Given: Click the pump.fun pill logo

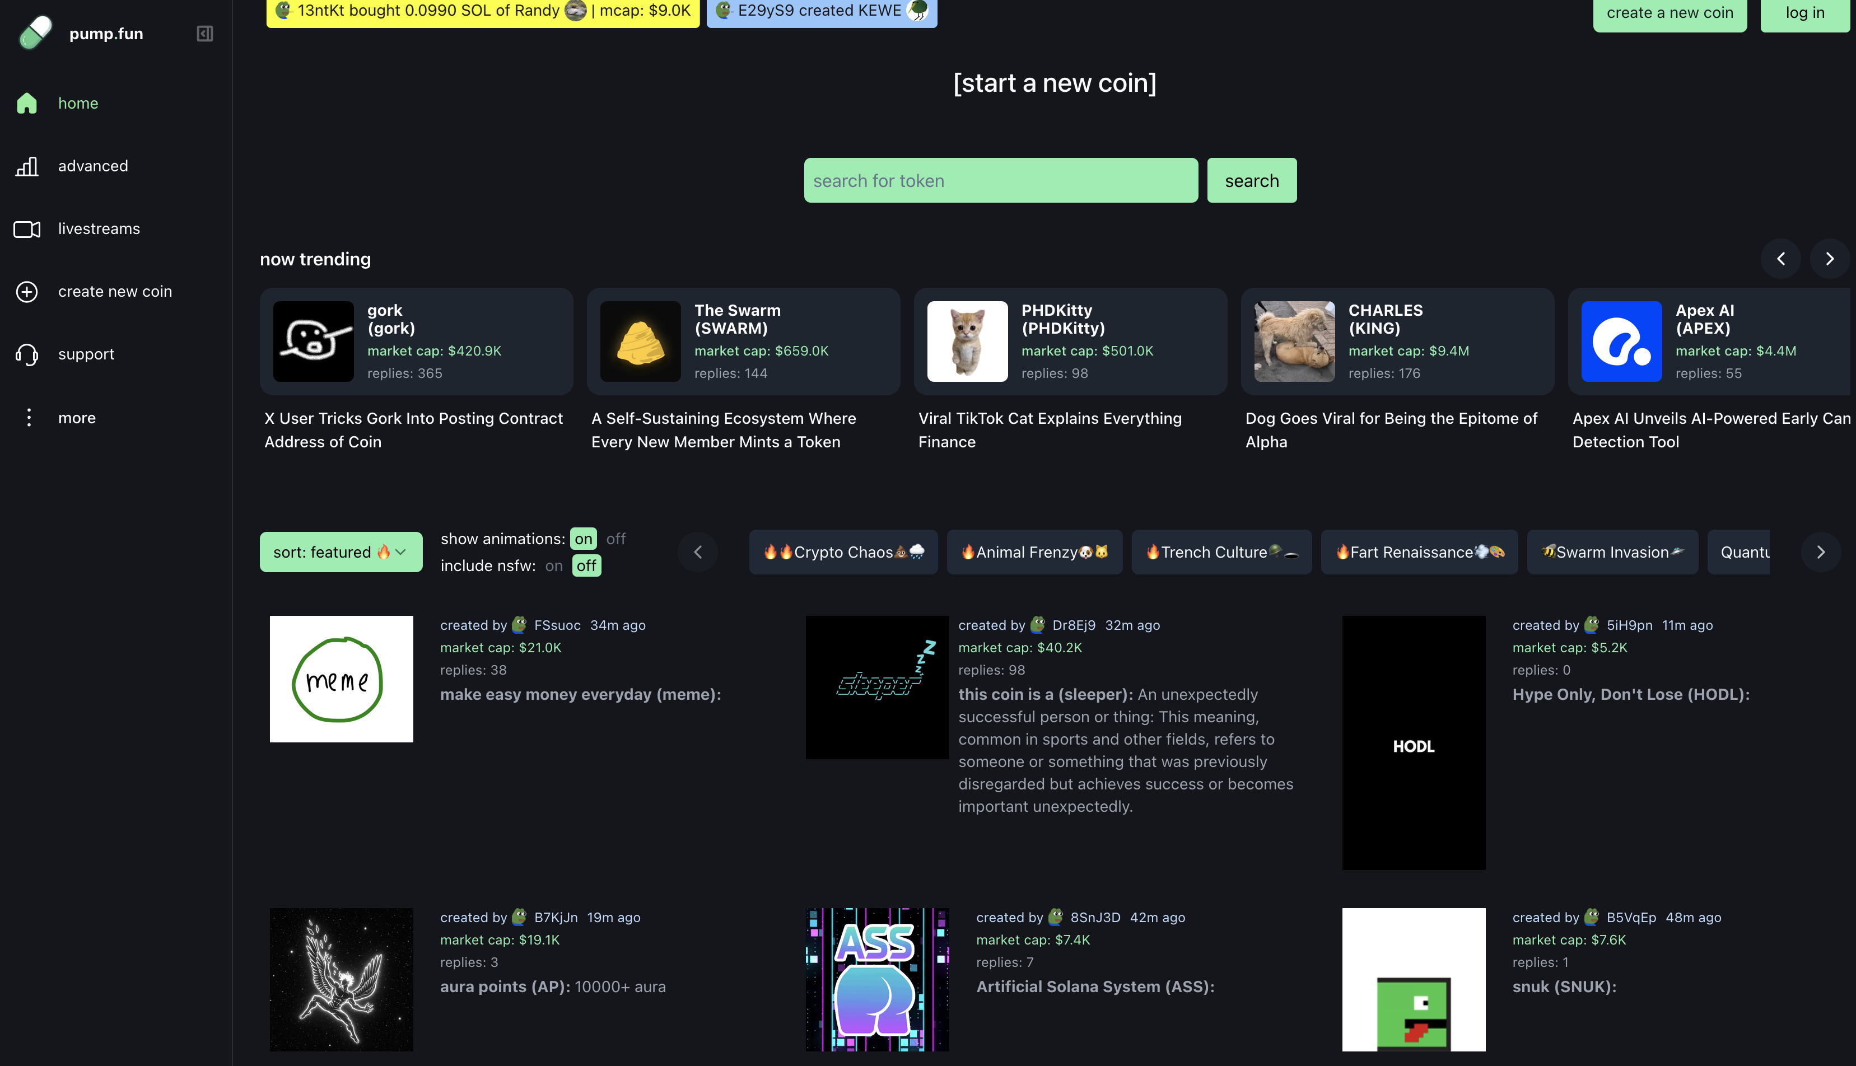Looking at the screenshot, I should coord(35,33).
